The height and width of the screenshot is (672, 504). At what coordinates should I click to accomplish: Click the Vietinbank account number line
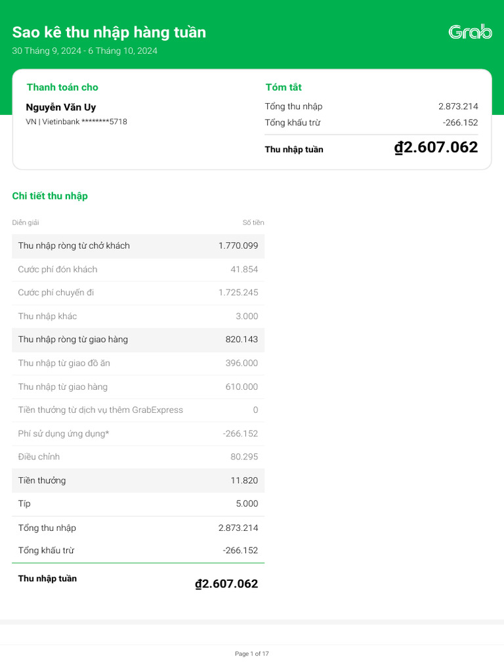pos(76,121)
